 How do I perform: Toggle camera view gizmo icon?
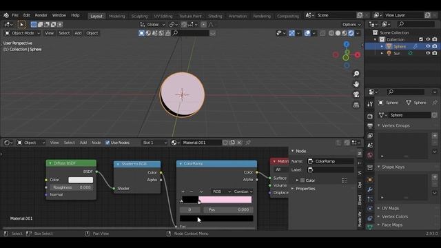(x=356, y=94)
